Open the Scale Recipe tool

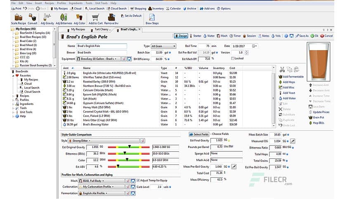click(19, 19)
